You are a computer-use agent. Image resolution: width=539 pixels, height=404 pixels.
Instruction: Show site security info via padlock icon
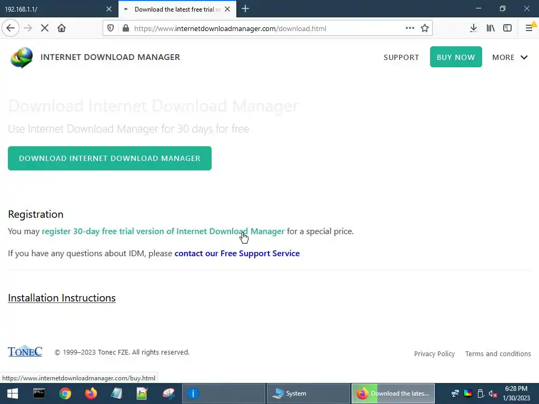coord(126,28)
